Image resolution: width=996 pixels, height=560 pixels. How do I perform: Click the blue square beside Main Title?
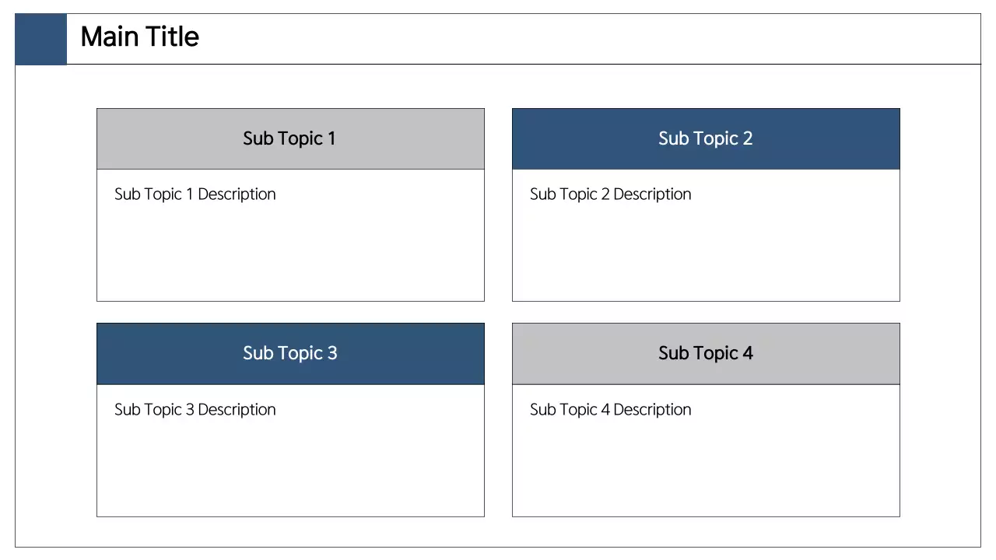click(x=40, y=39)
